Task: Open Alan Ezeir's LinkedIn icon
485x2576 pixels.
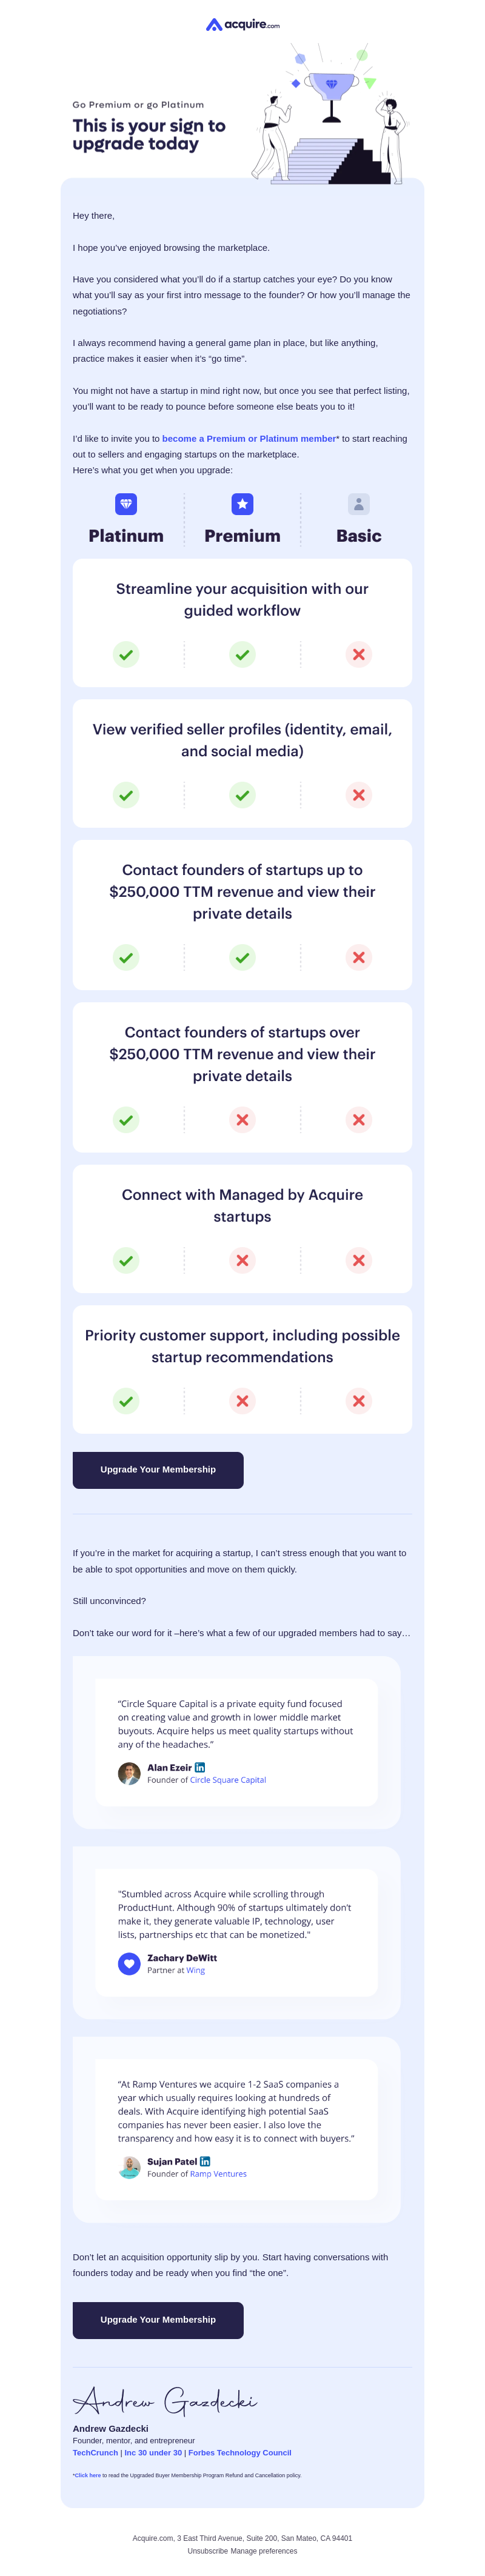Action: click(x=200, y=1767)
